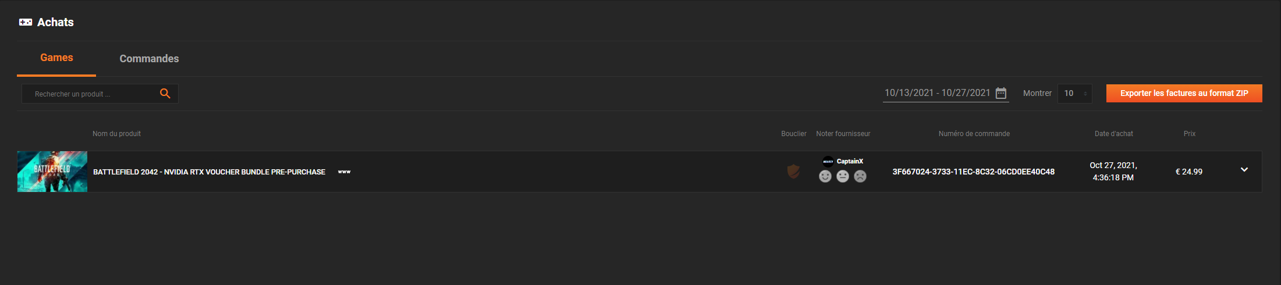Viewport: 1281px width, 285px height.
Task: Click the order number 3F667024-3733-11EC
Action: point(973,172)
